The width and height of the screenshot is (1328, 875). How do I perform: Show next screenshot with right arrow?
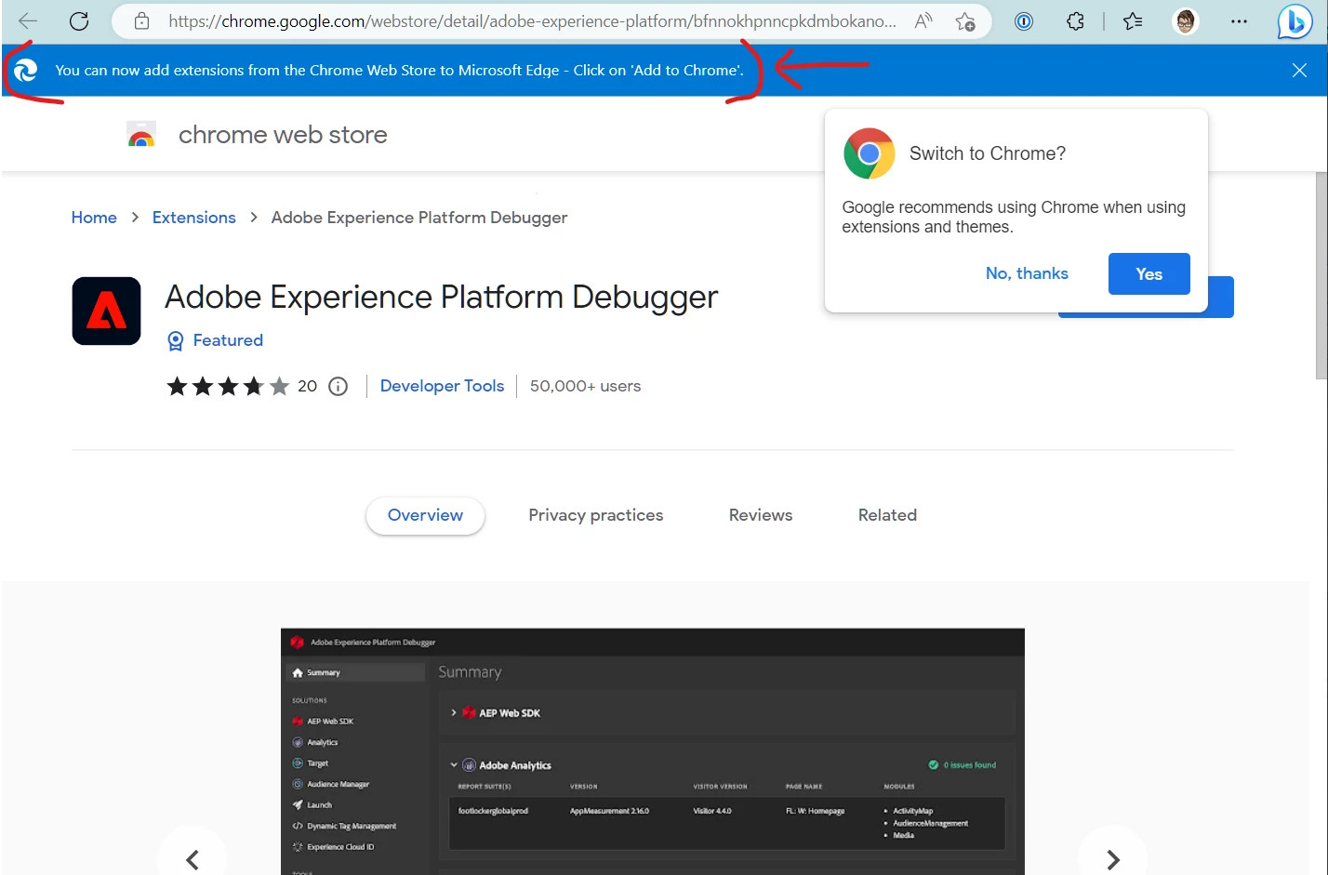tap(1112, 858)
